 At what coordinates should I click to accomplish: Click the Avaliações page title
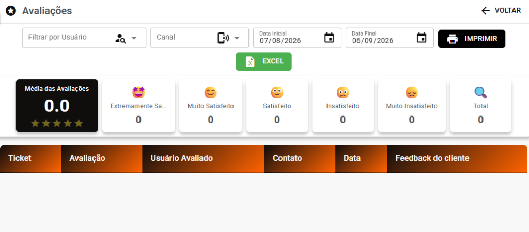[47, 11]
